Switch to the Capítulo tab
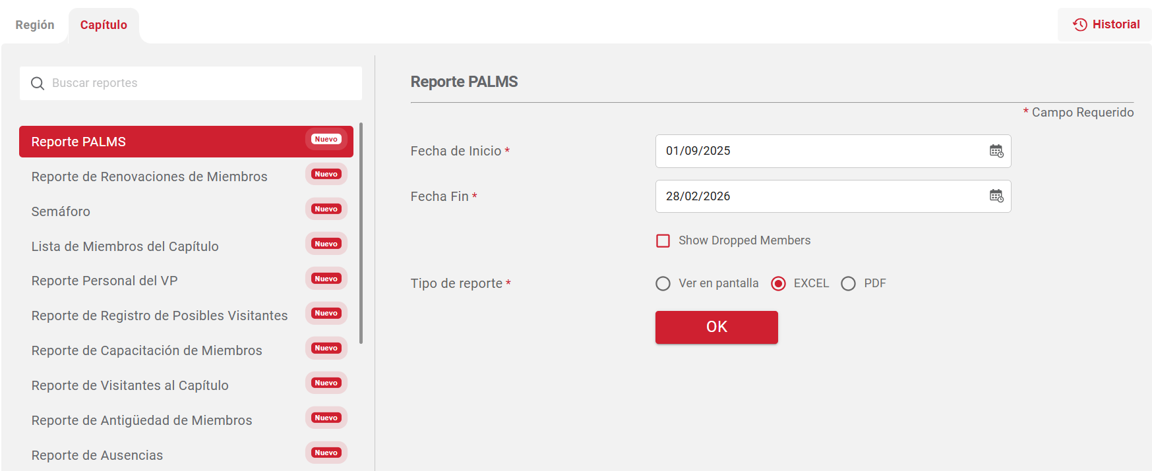The image size is (1152, 471). [104, 25]
